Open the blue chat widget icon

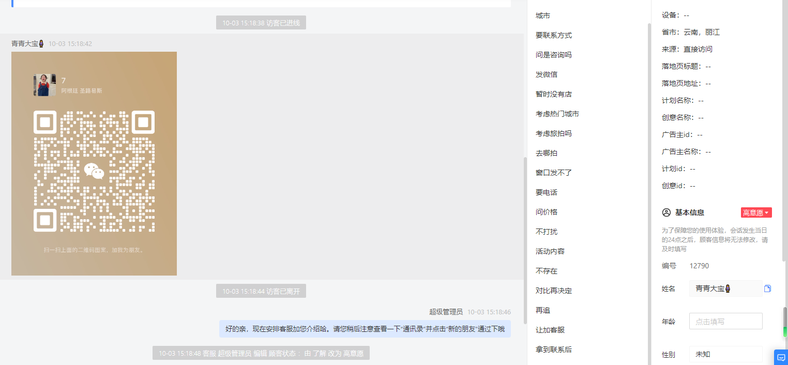(781, 357)
